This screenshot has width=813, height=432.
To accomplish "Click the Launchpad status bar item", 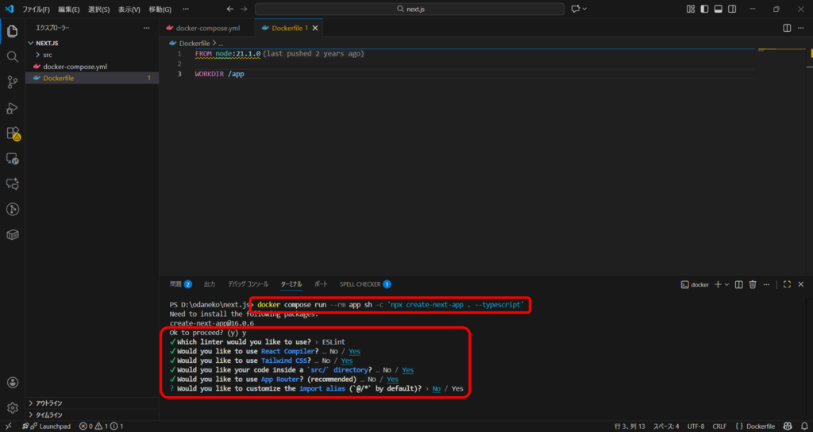I will (49, 426).
